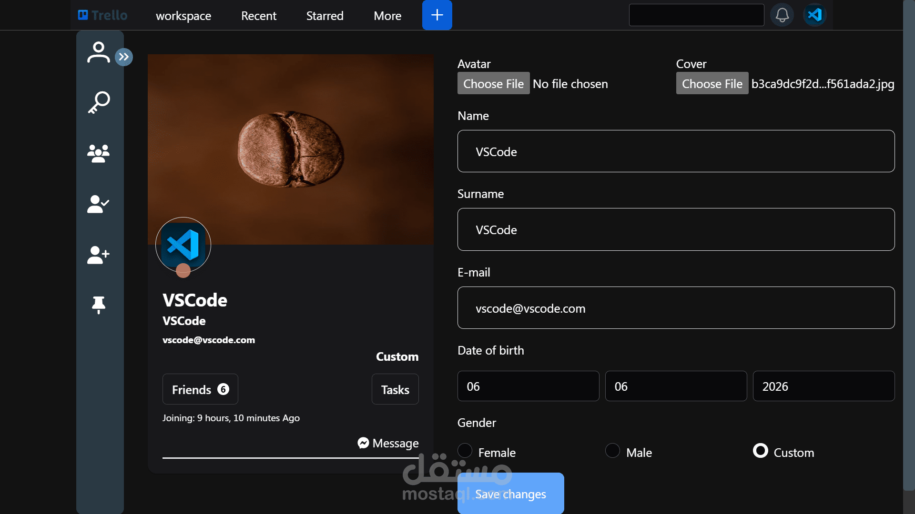This screenshot has height=514, width=915.
Task: Open the workspace menu item
Action: tap(183, 16)
